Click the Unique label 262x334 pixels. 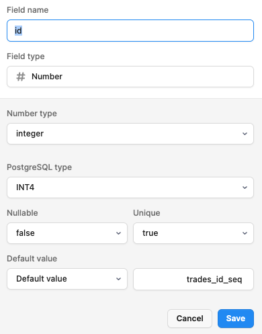146,213
